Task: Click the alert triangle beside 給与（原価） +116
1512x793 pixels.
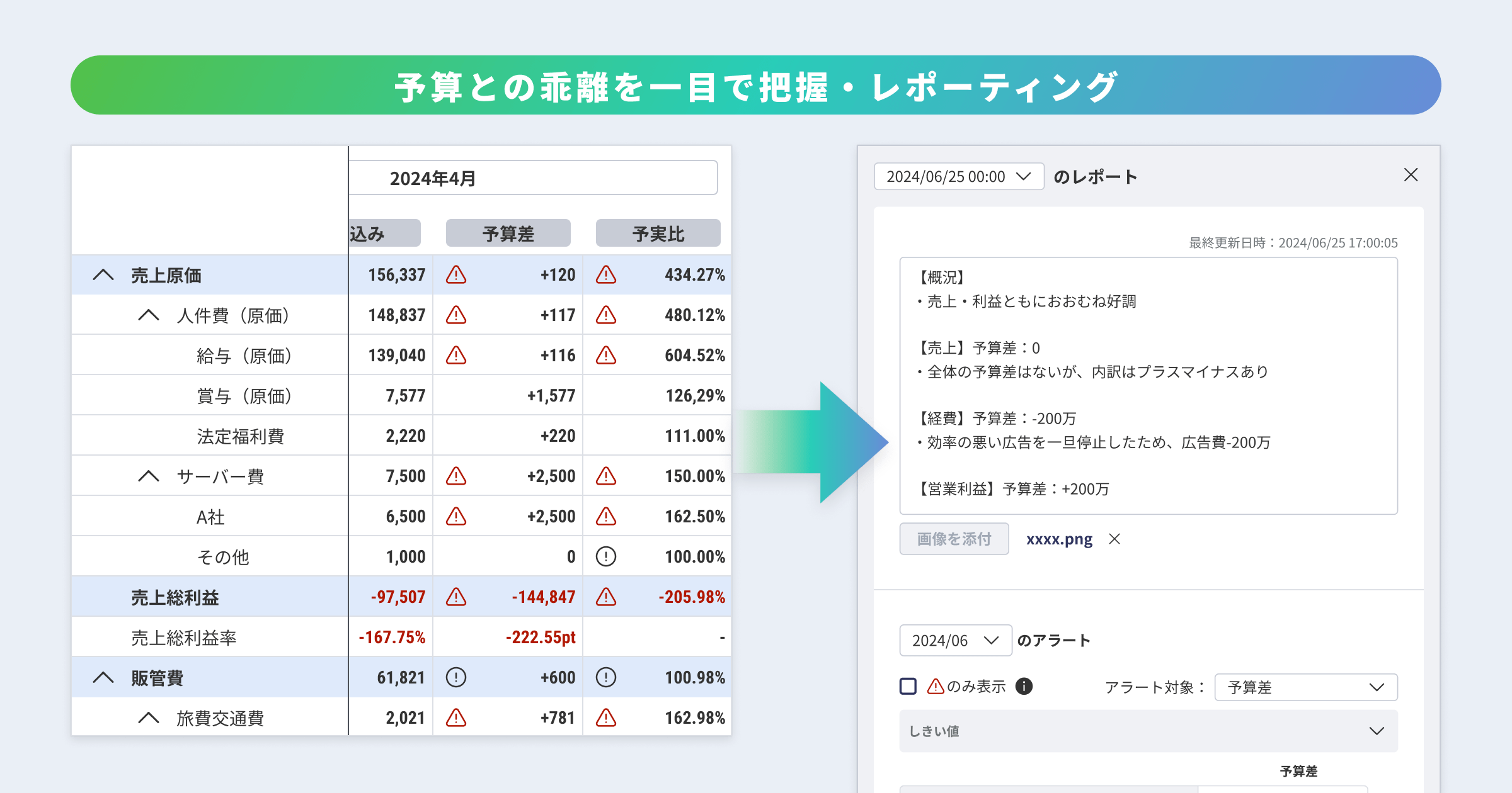Action: (x=455, y=355)
